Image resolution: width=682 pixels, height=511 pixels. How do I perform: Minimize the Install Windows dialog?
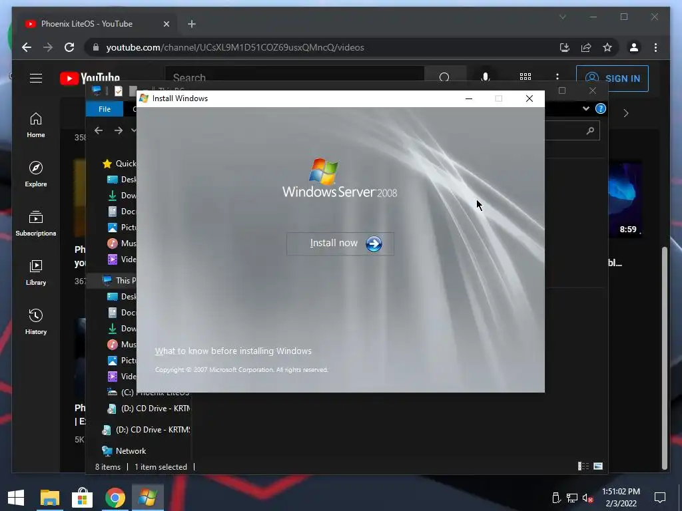[468, 98]
